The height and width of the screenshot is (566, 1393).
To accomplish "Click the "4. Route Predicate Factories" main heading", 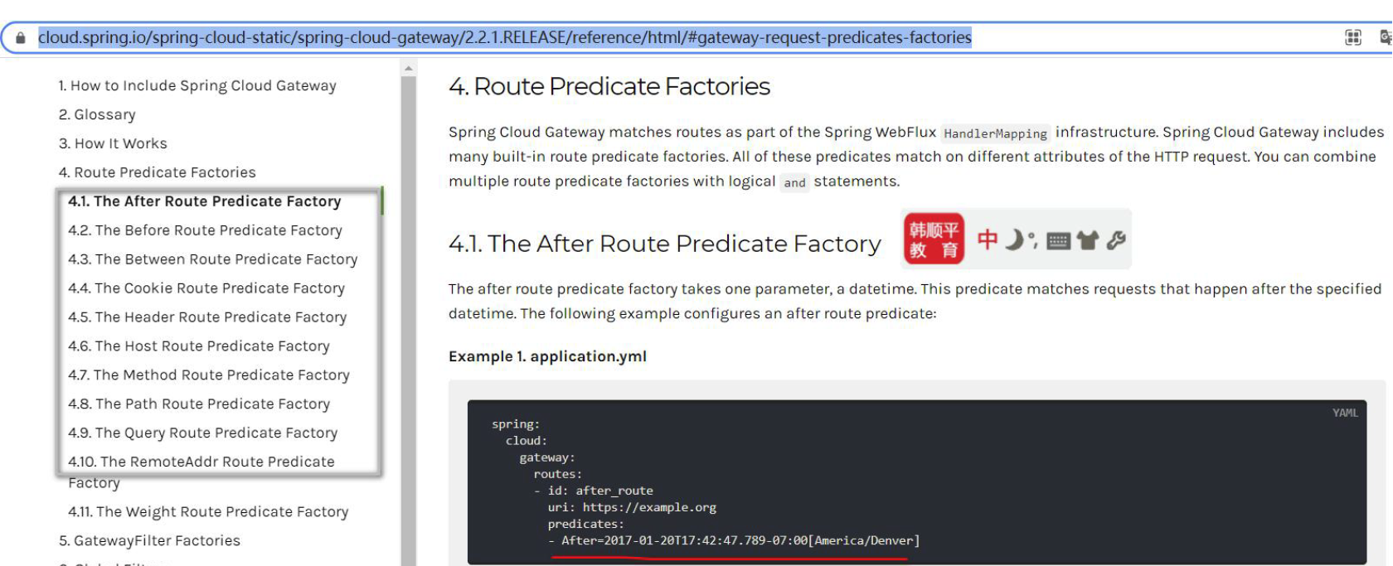I will (x=609, y=86).
